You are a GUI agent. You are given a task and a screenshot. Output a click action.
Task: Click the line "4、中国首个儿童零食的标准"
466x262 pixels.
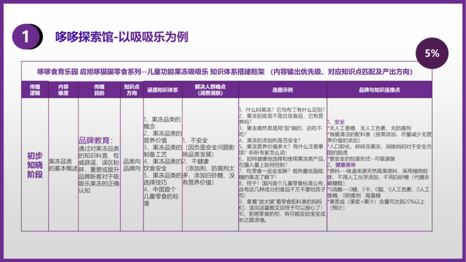tap(161, 196)
